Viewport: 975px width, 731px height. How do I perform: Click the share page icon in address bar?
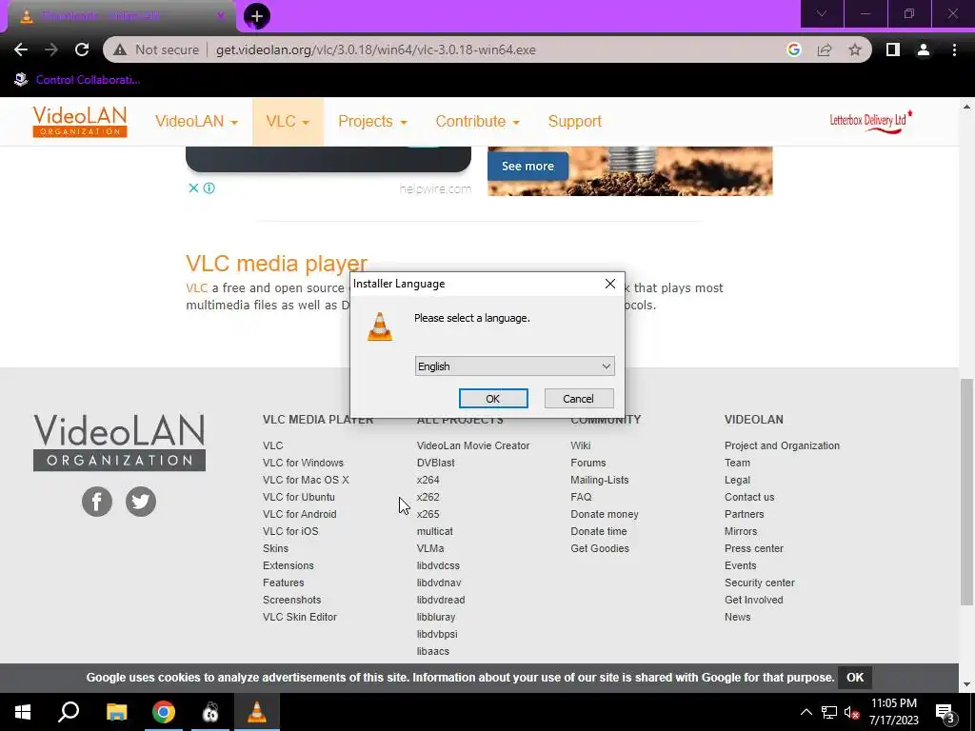pos(825,49)
